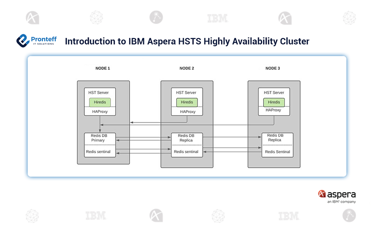Click the NODE 1 heading
Image resolution: width=374 pixels, height=233 pixels.
point(103,68)
